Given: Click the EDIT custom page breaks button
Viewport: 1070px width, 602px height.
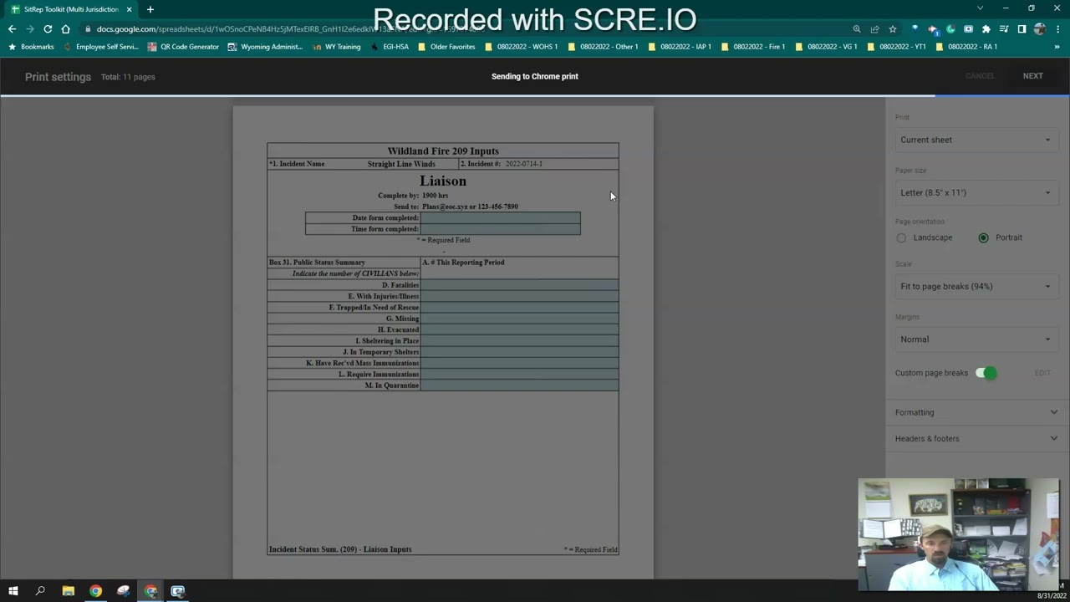Looking at the screenshot, I should 1042,373.
